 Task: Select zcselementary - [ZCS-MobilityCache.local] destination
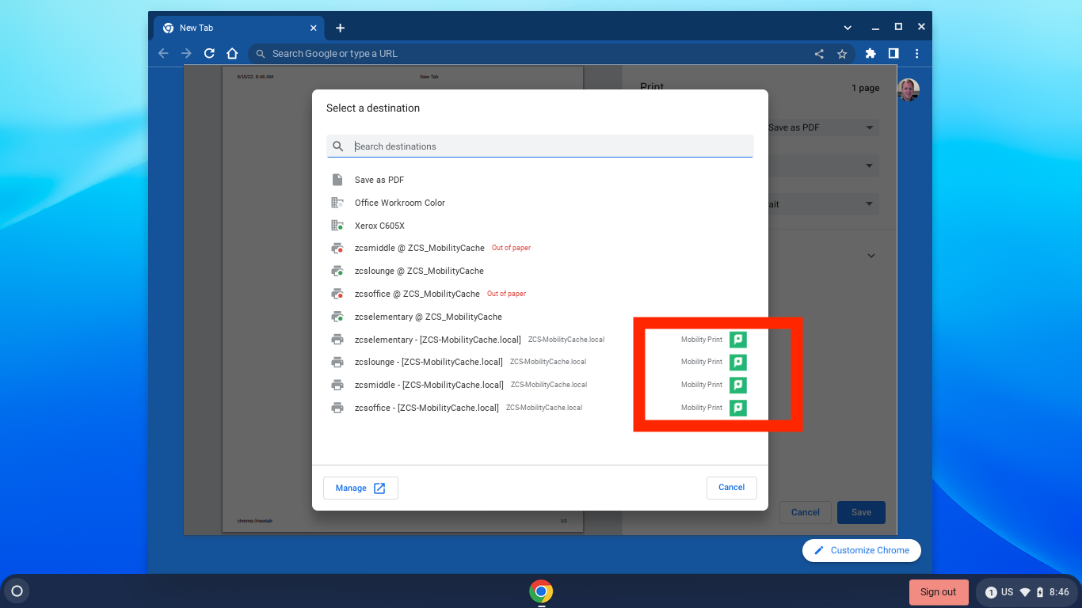click(539, 340)
